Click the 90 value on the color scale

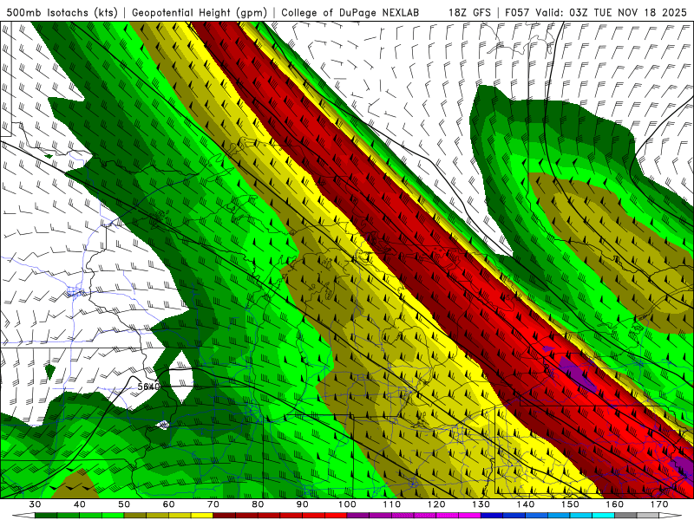point(302,504)
